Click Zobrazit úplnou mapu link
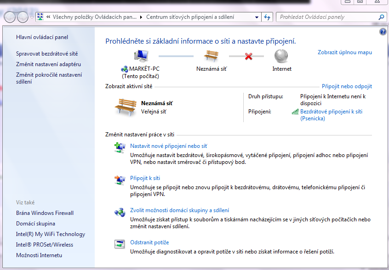The height and width of the screenshot is (270, 389). coord(345,52)
